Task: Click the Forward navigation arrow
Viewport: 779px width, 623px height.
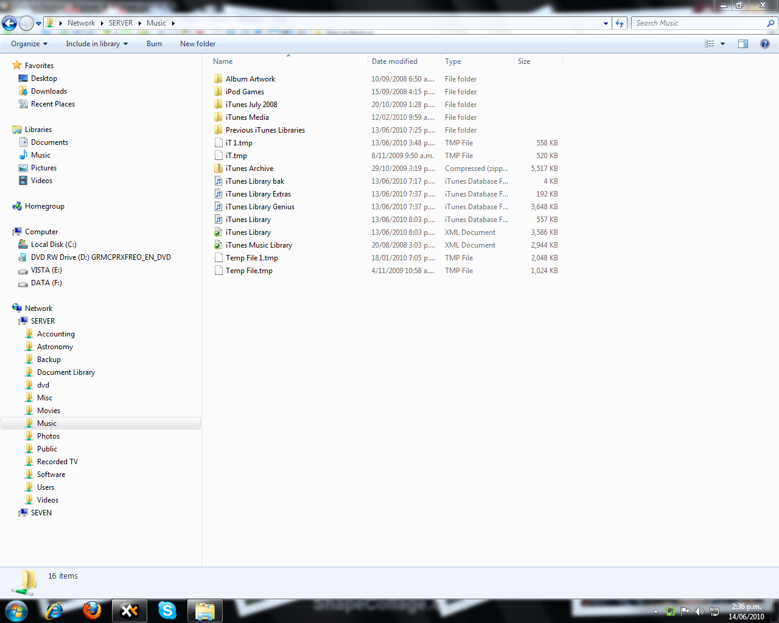Action: (26, 23)
